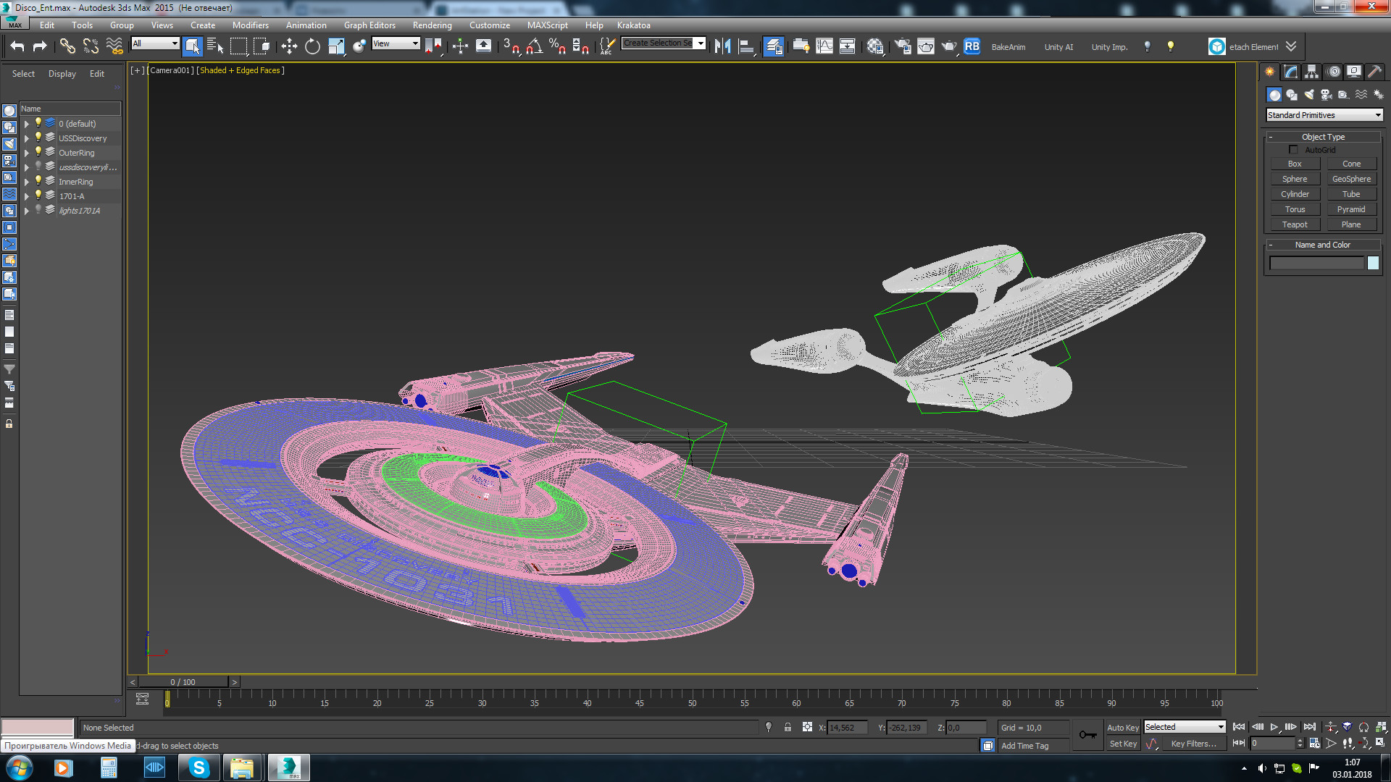Toggle Angle Snap in the main toolbar
This screenshot has height=782, width=1391.
(x=535, y=46)
